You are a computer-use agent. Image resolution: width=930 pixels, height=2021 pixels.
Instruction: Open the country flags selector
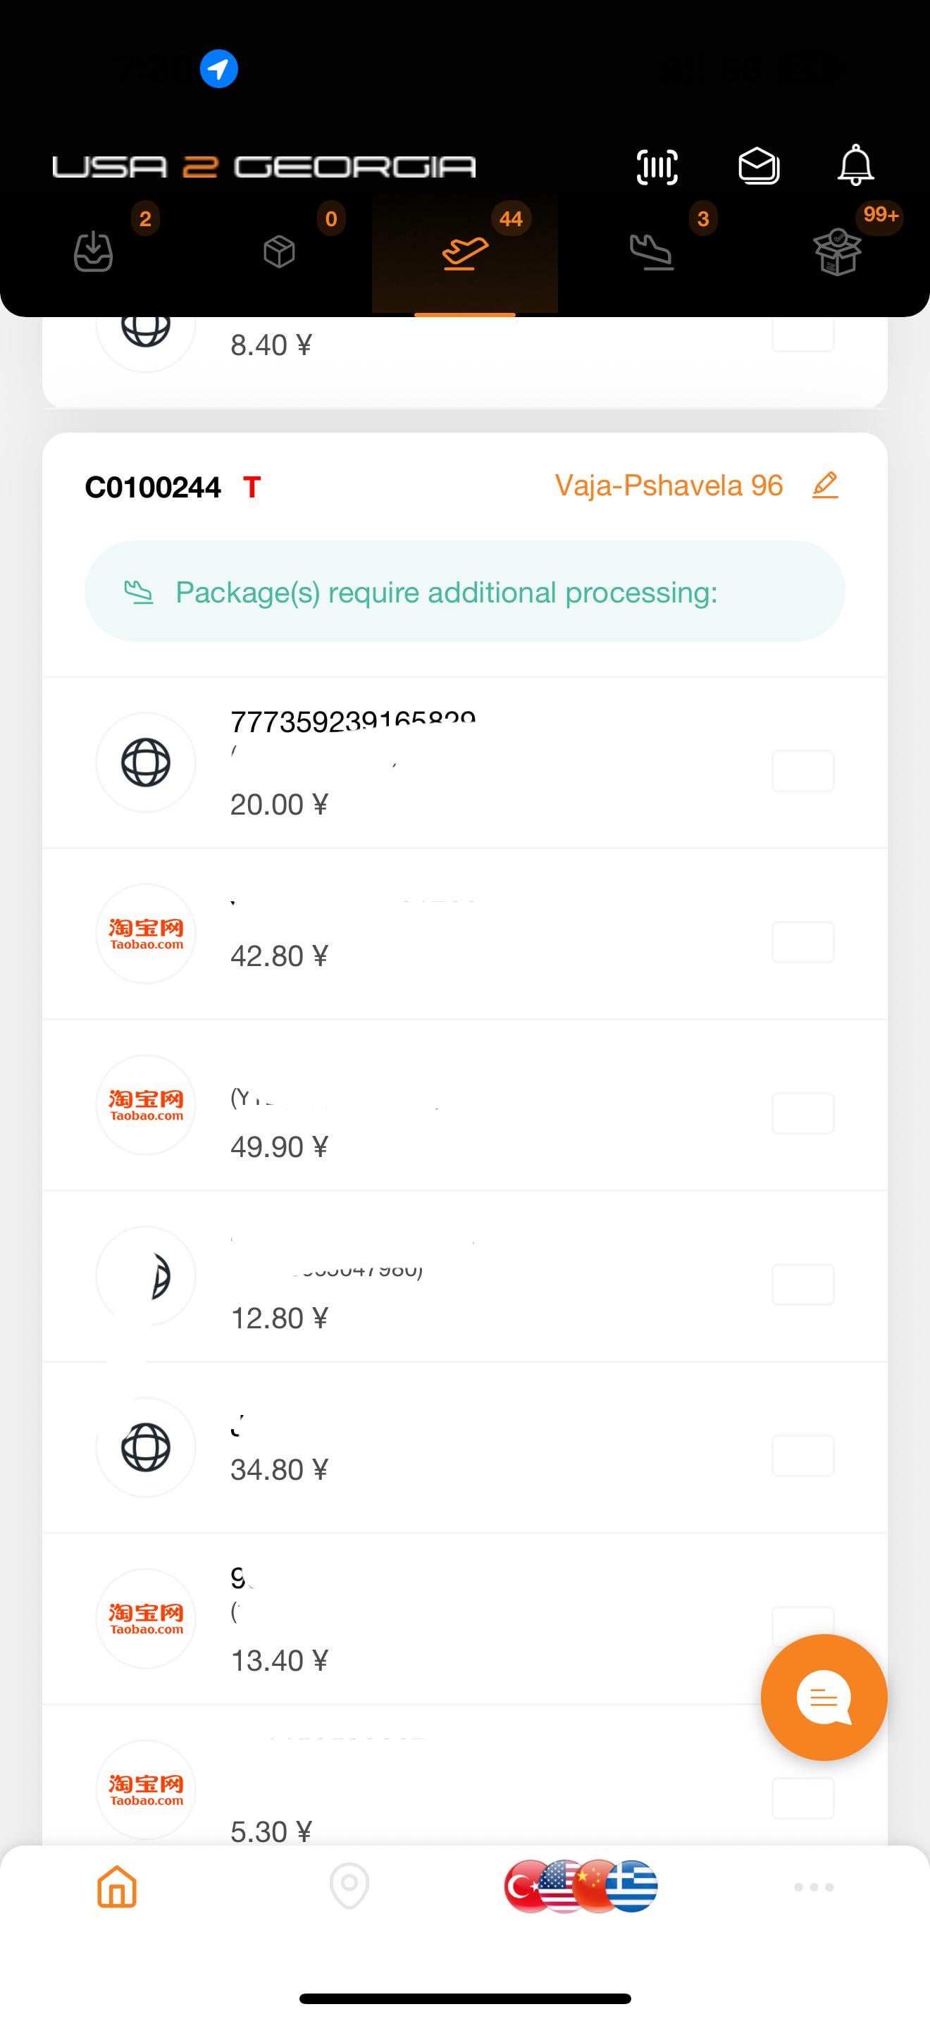[581, 1886]
